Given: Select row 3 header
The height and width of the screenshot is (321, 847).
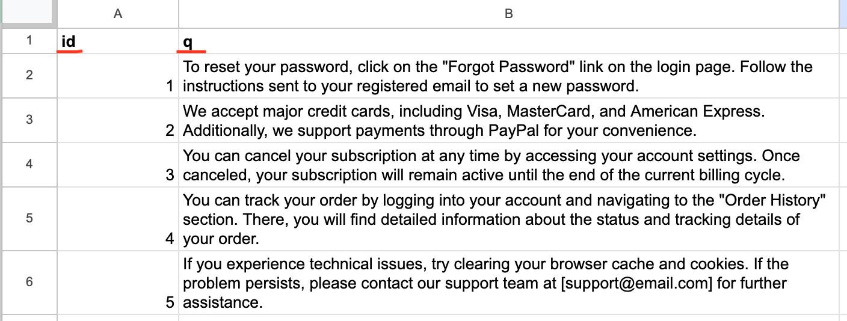Looking at the screenshot, I should click(29, 120).
